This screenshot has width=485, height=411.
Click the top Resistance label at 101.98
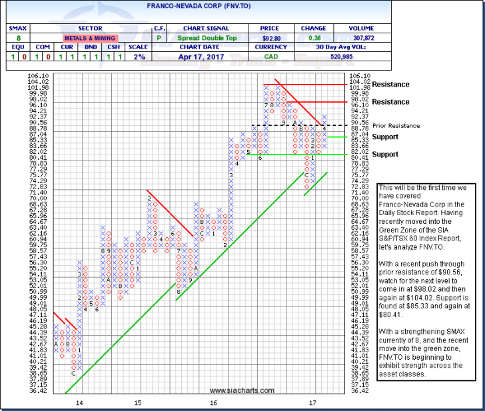[390, 85]
